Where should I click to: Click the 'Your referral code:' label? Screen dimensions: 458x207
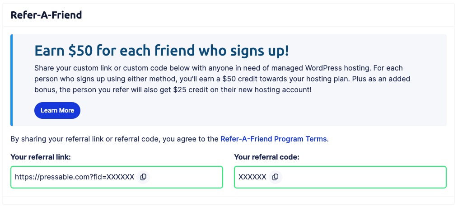click(267, 157)
